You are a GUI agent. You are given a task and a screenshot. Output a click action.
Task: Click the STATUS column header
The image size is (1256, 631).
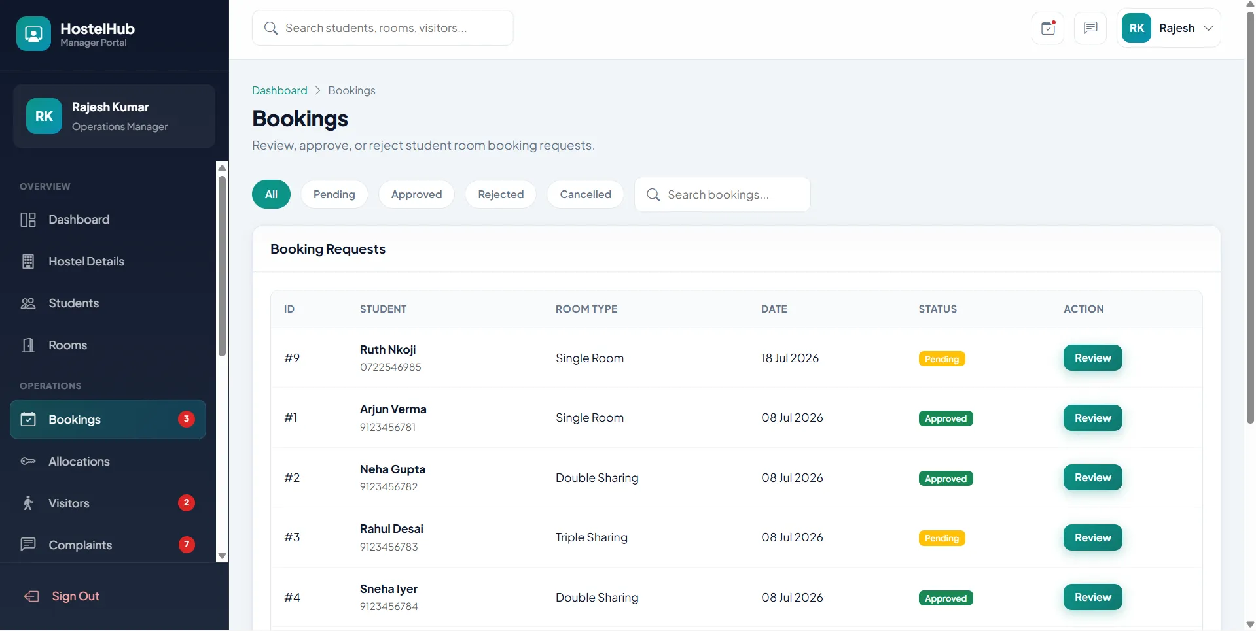[x=937, y=309]
